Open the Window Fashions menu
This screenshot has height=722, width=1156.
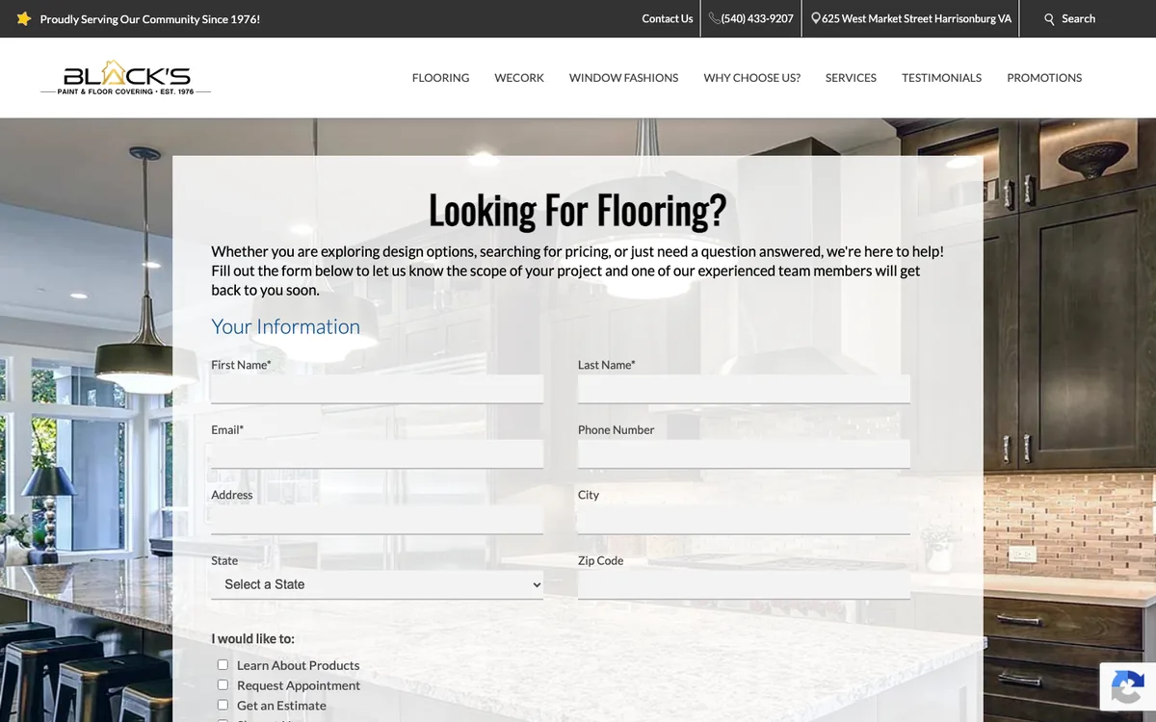[623, 78]
